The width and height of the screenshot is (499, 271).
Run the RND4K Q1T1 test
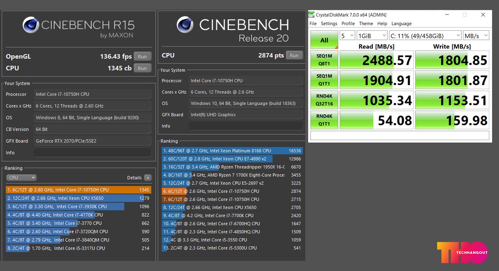coord(324,120)
